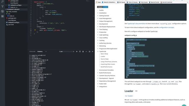Click the ts-loader link under Loader heading
Screen dimensions: 189x106
129,96
